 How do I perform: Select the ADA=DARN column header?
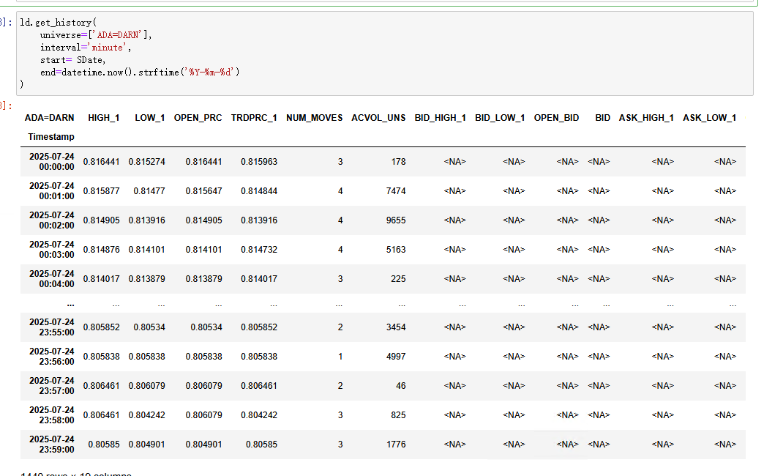pyautogui.click(x=49, y=118)
